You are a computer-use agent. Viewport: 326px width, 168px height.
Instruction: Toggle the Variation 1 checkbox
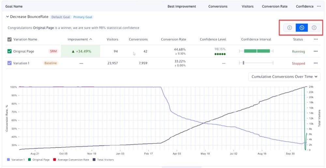coord(9,63)
